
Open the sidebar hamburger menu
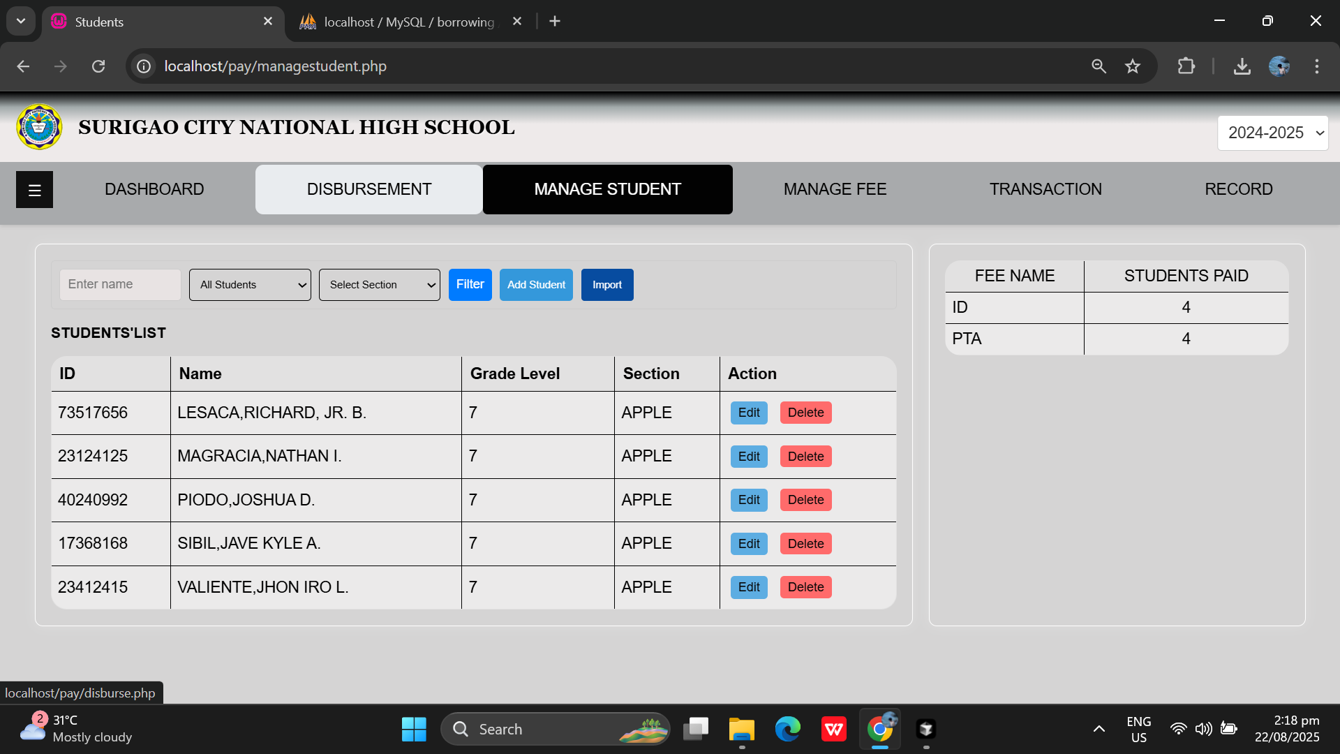point(34,189)
